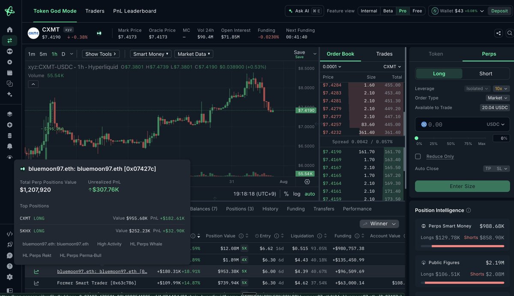
Task: Click the size percentage slider handle at 0%
Action: [x=416, y=138]
